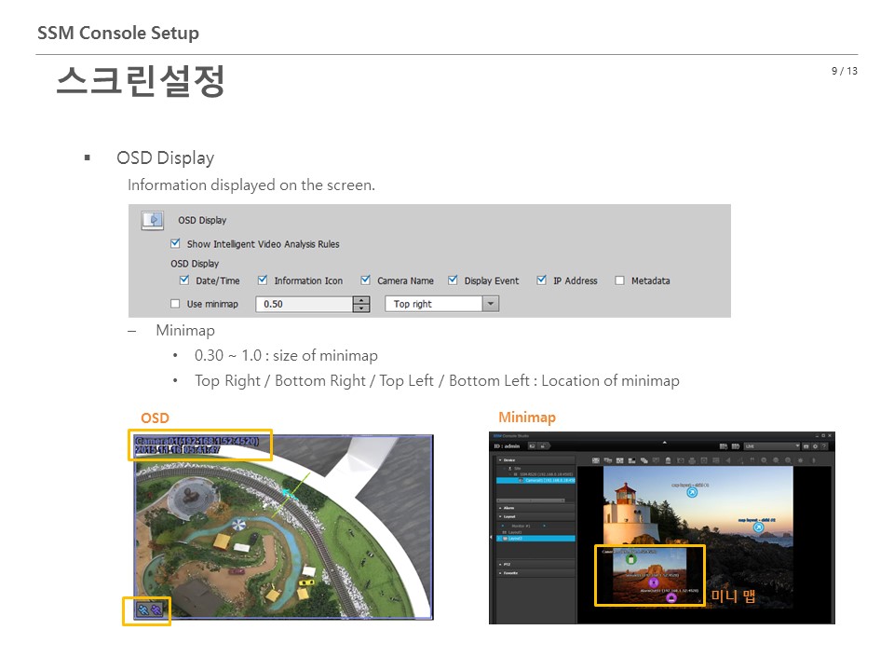This screenshot has width=894, height=671.
Task: Click the green camera marker on minimap
Action: [630, 559]
